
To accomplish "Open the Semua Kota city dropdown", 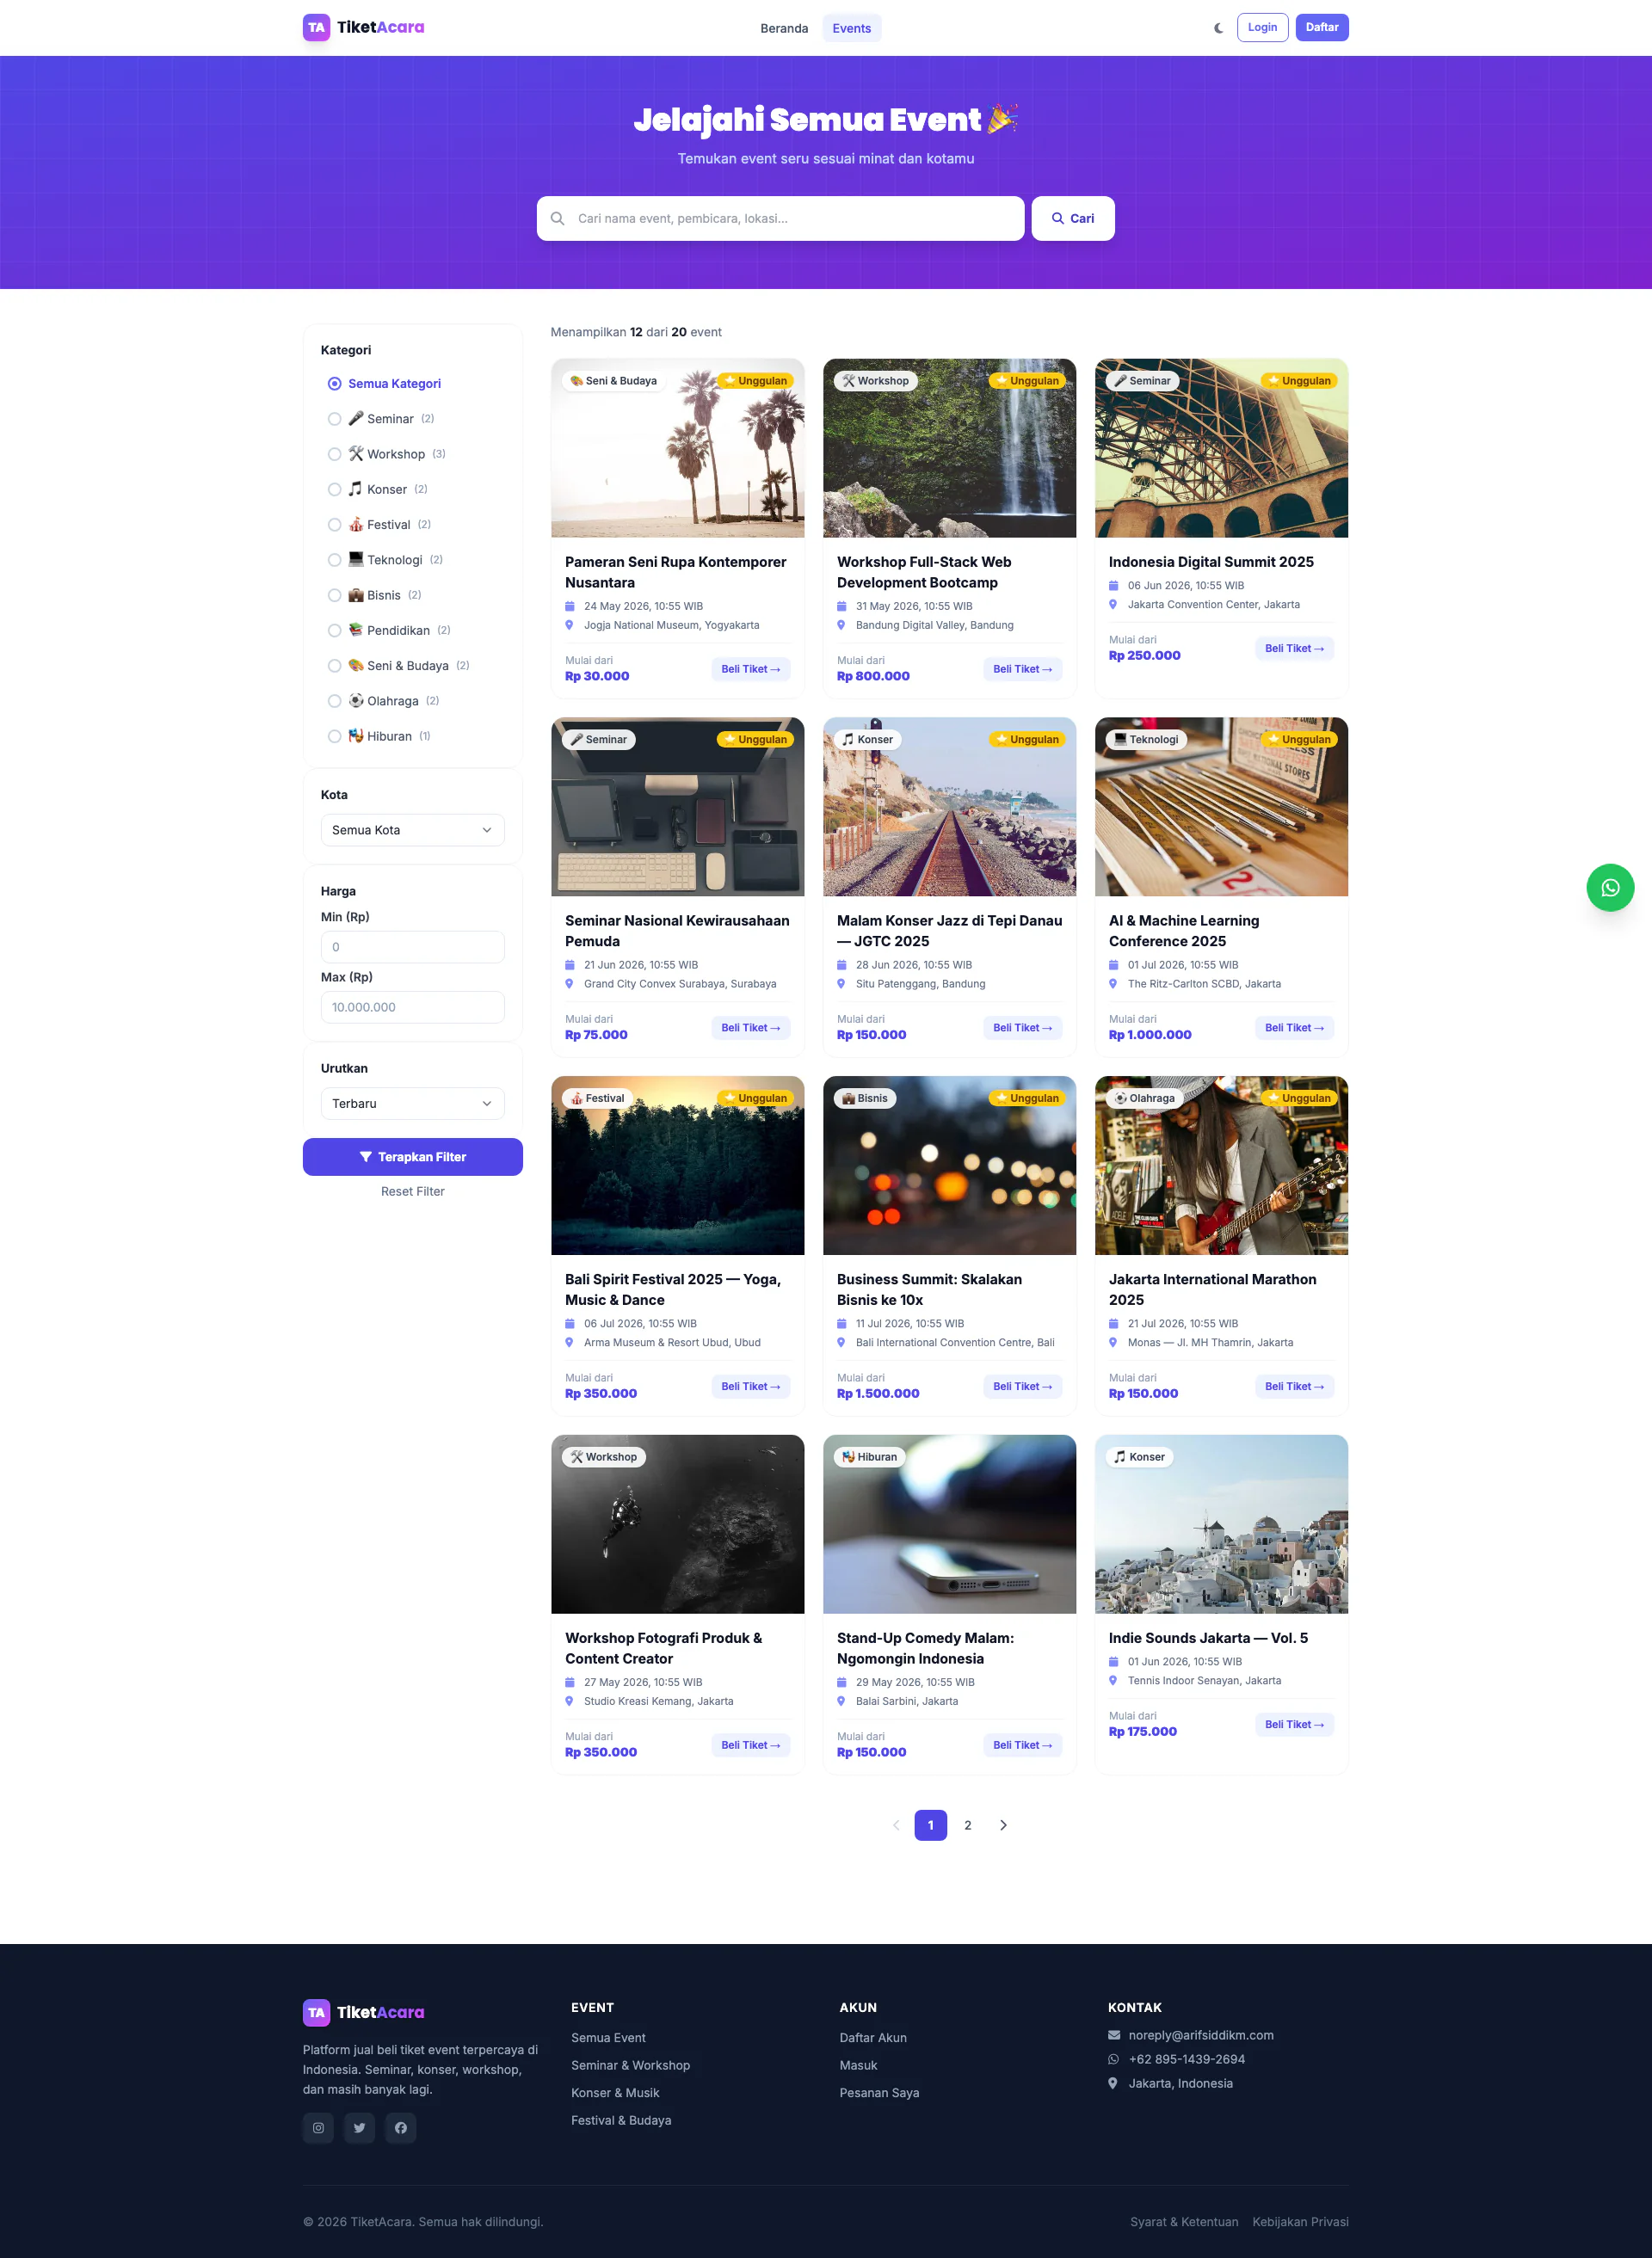I will click(x=412, y=829).
